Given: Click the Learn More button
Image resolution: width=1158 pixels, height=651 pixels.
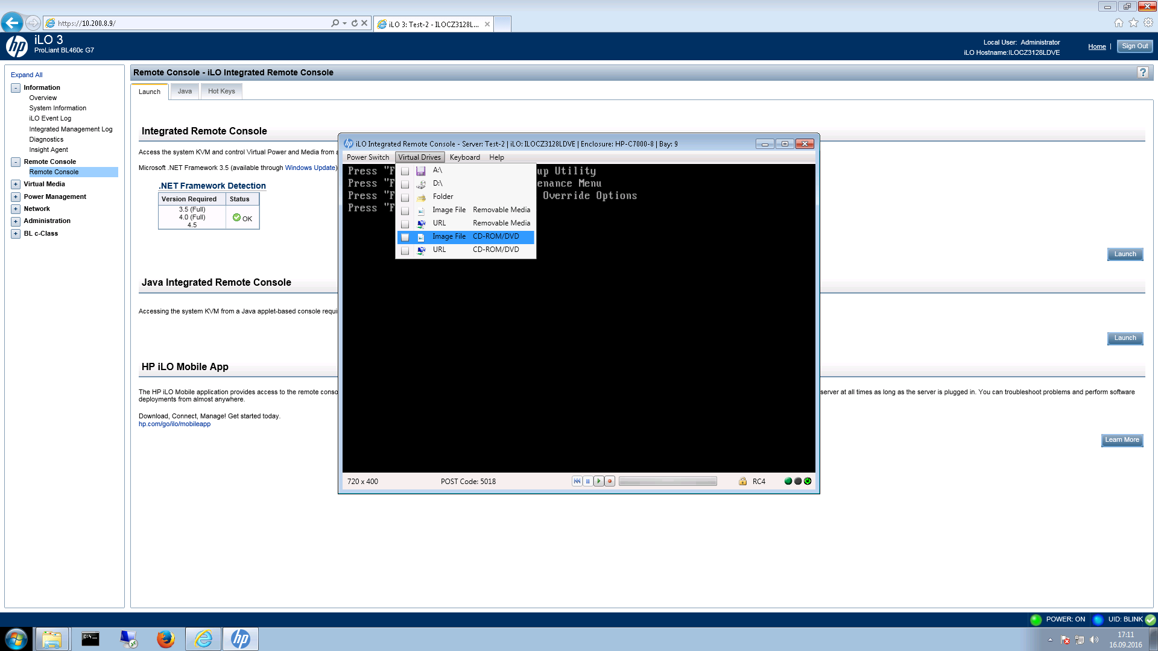Looking at the screenshot, I should (1122, 440).
